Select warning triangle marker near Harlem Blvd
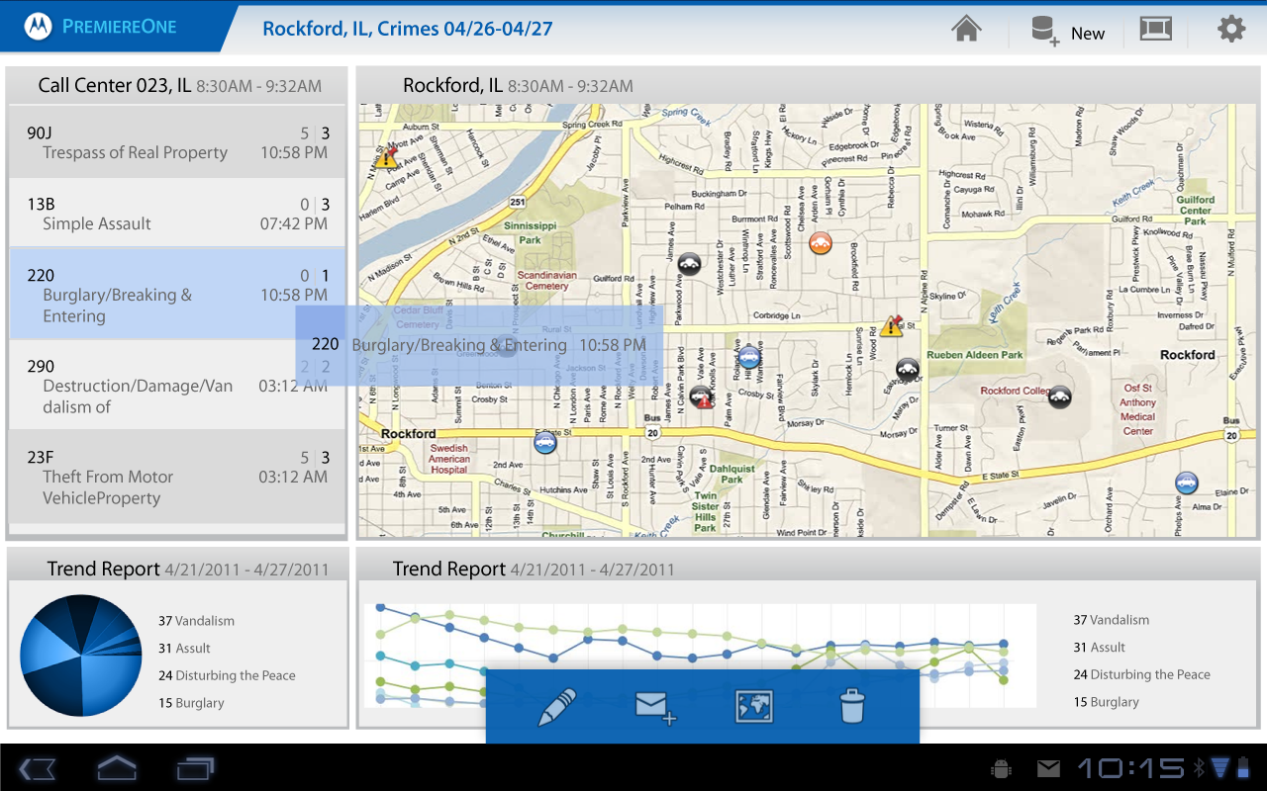 [x=386, y=157]
